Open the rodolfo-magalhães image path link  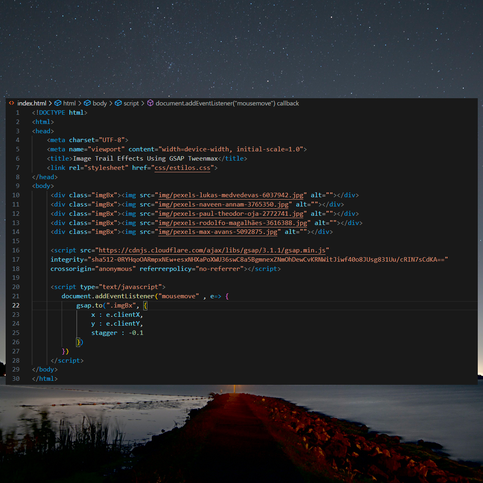233,223
